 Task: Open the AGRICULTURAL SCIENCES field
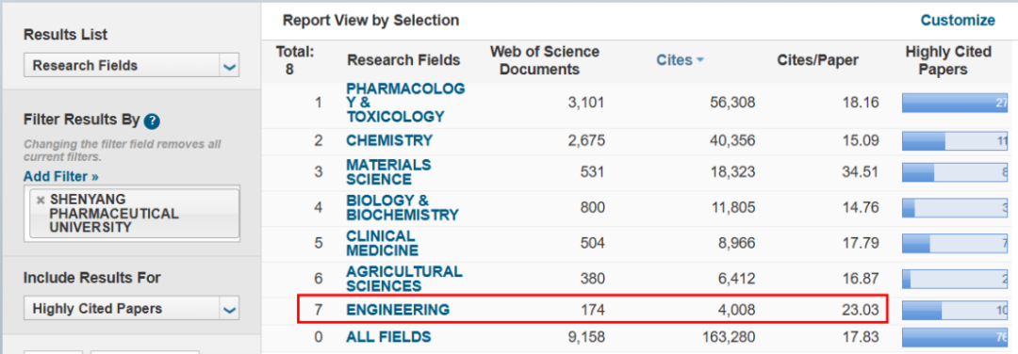[x=403, y=279]
